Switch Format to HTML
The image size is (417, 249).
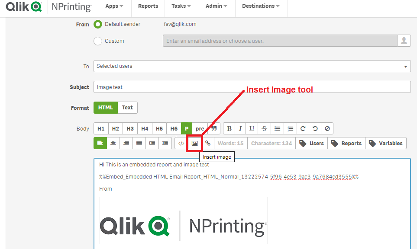tap(106, 108)
